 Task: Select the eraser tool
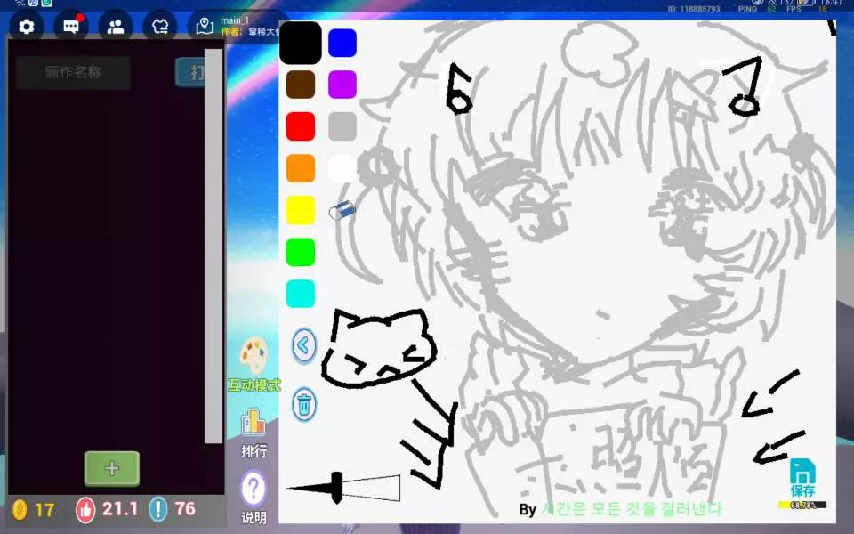tap(342, 211)
